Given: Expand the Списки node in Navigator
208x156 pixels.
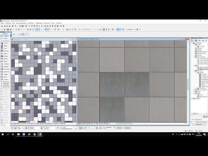Looking at the screenshot, I should (194, 91).
